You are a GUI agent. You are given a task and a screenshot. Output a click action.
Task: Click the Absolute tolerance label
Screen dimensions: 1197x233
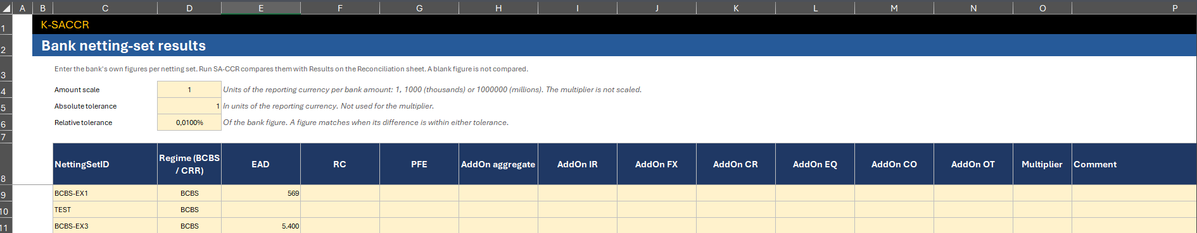coord(85,106)
